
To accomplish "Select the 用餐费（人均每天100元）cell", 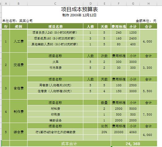I will (x=55, y=85).
